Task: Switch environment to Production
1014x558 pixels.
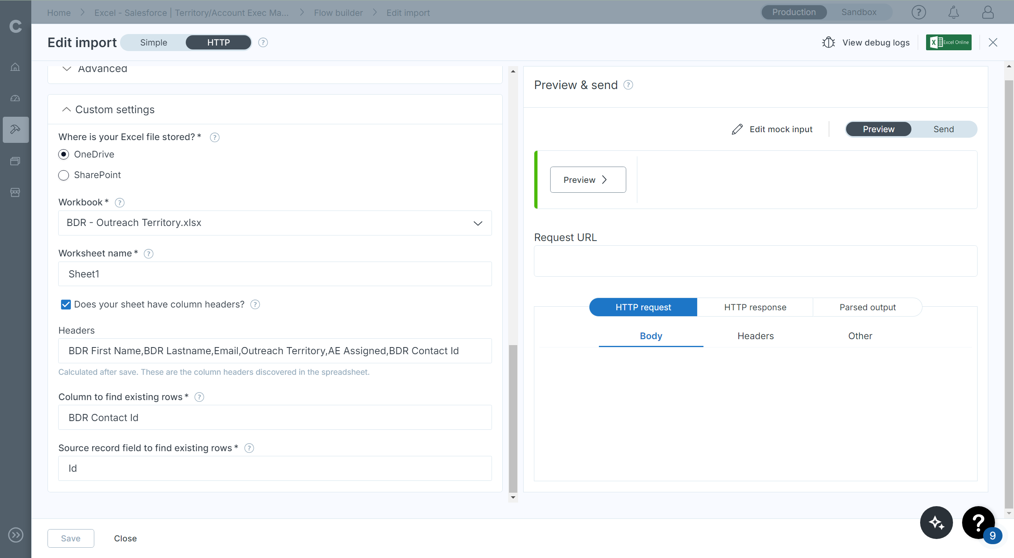Action: (x=794, y=12)
